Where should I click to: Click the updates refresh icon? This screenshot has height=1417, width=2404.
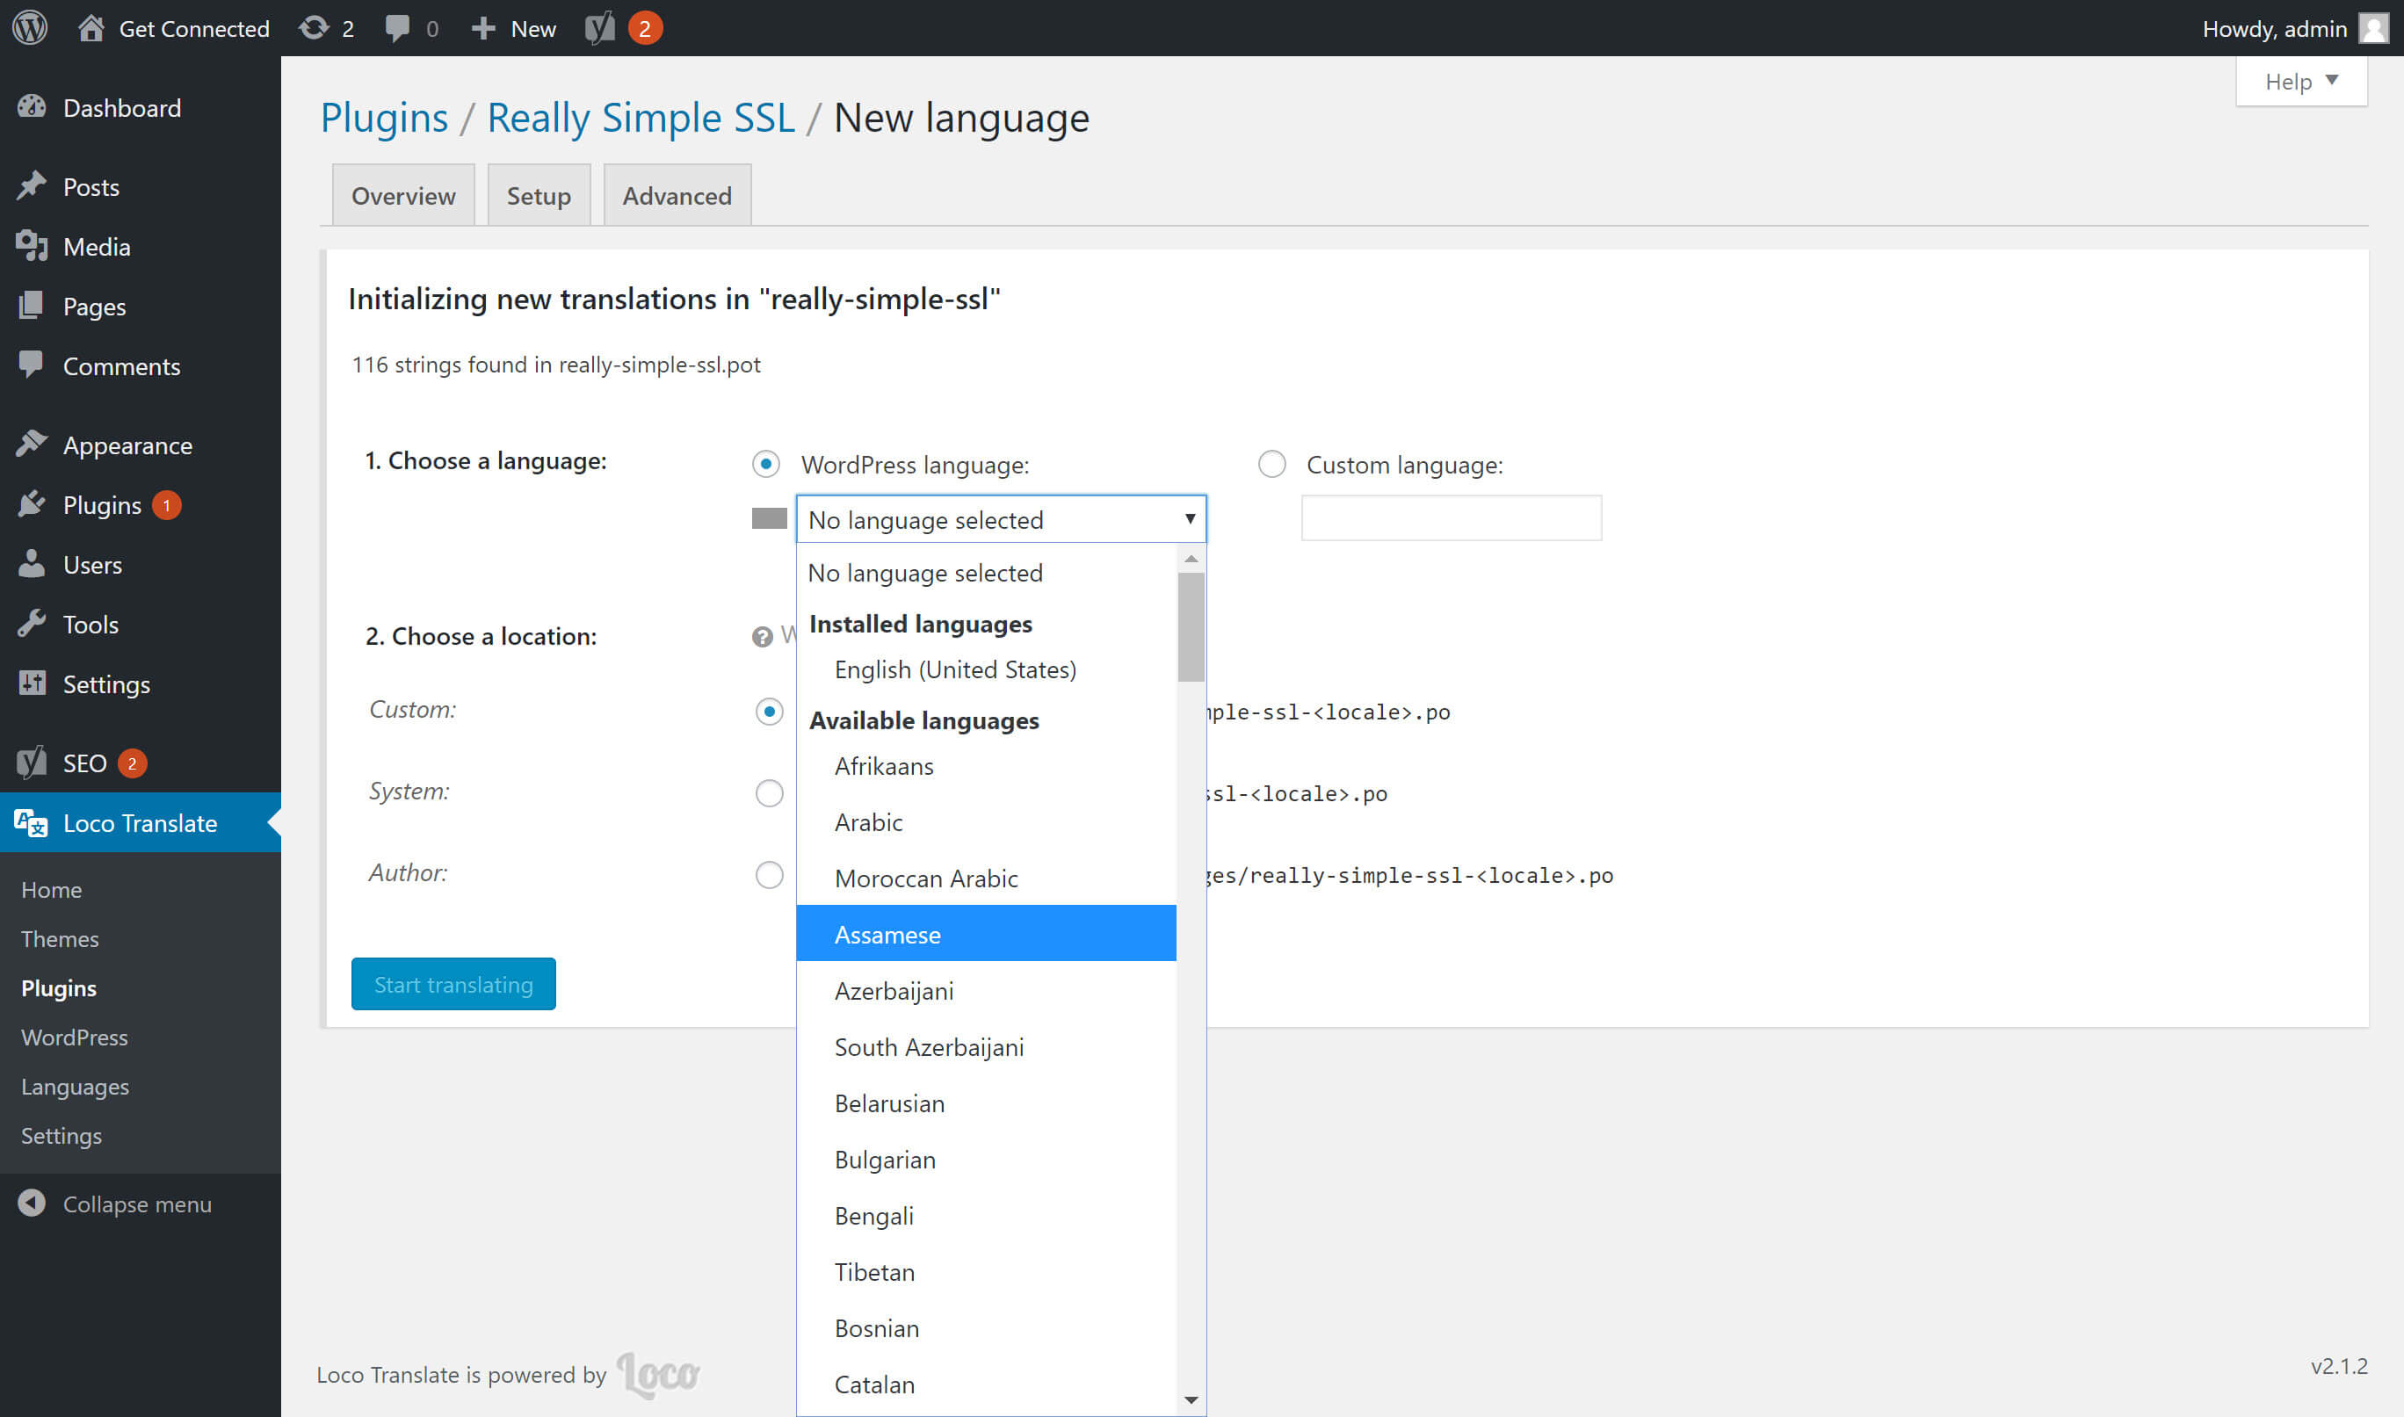click(313, 28)
